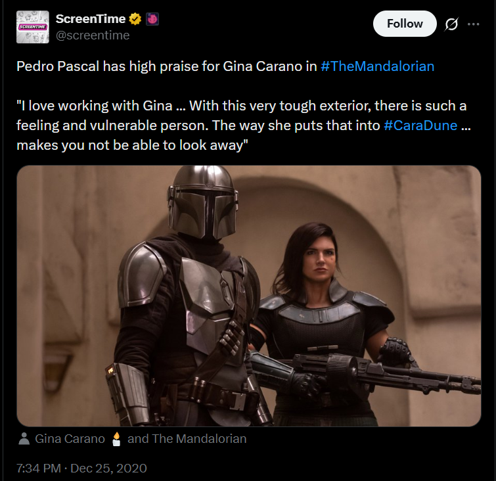Click the gold verified badge
Image resolution: width=496 pixels, height=481 pixels.
(135, 19)
